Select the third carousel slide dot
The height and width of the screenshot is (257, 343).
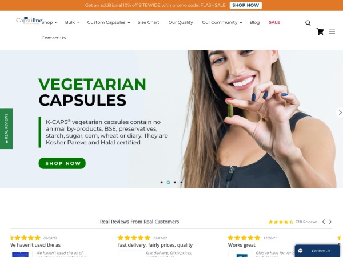(x=175, y=182)
